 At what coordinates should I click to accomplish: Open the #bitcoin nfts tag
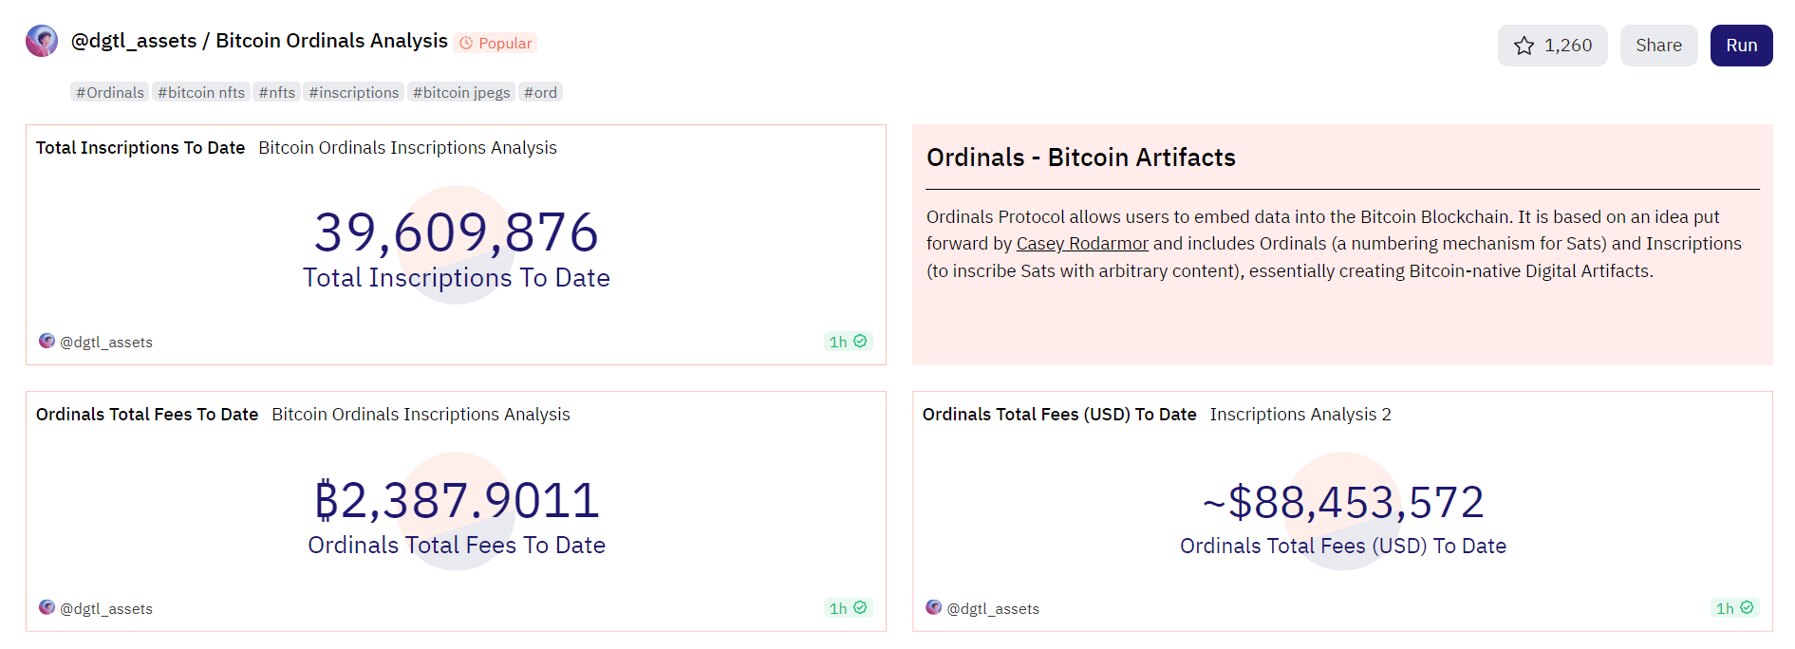pos(200,92)
